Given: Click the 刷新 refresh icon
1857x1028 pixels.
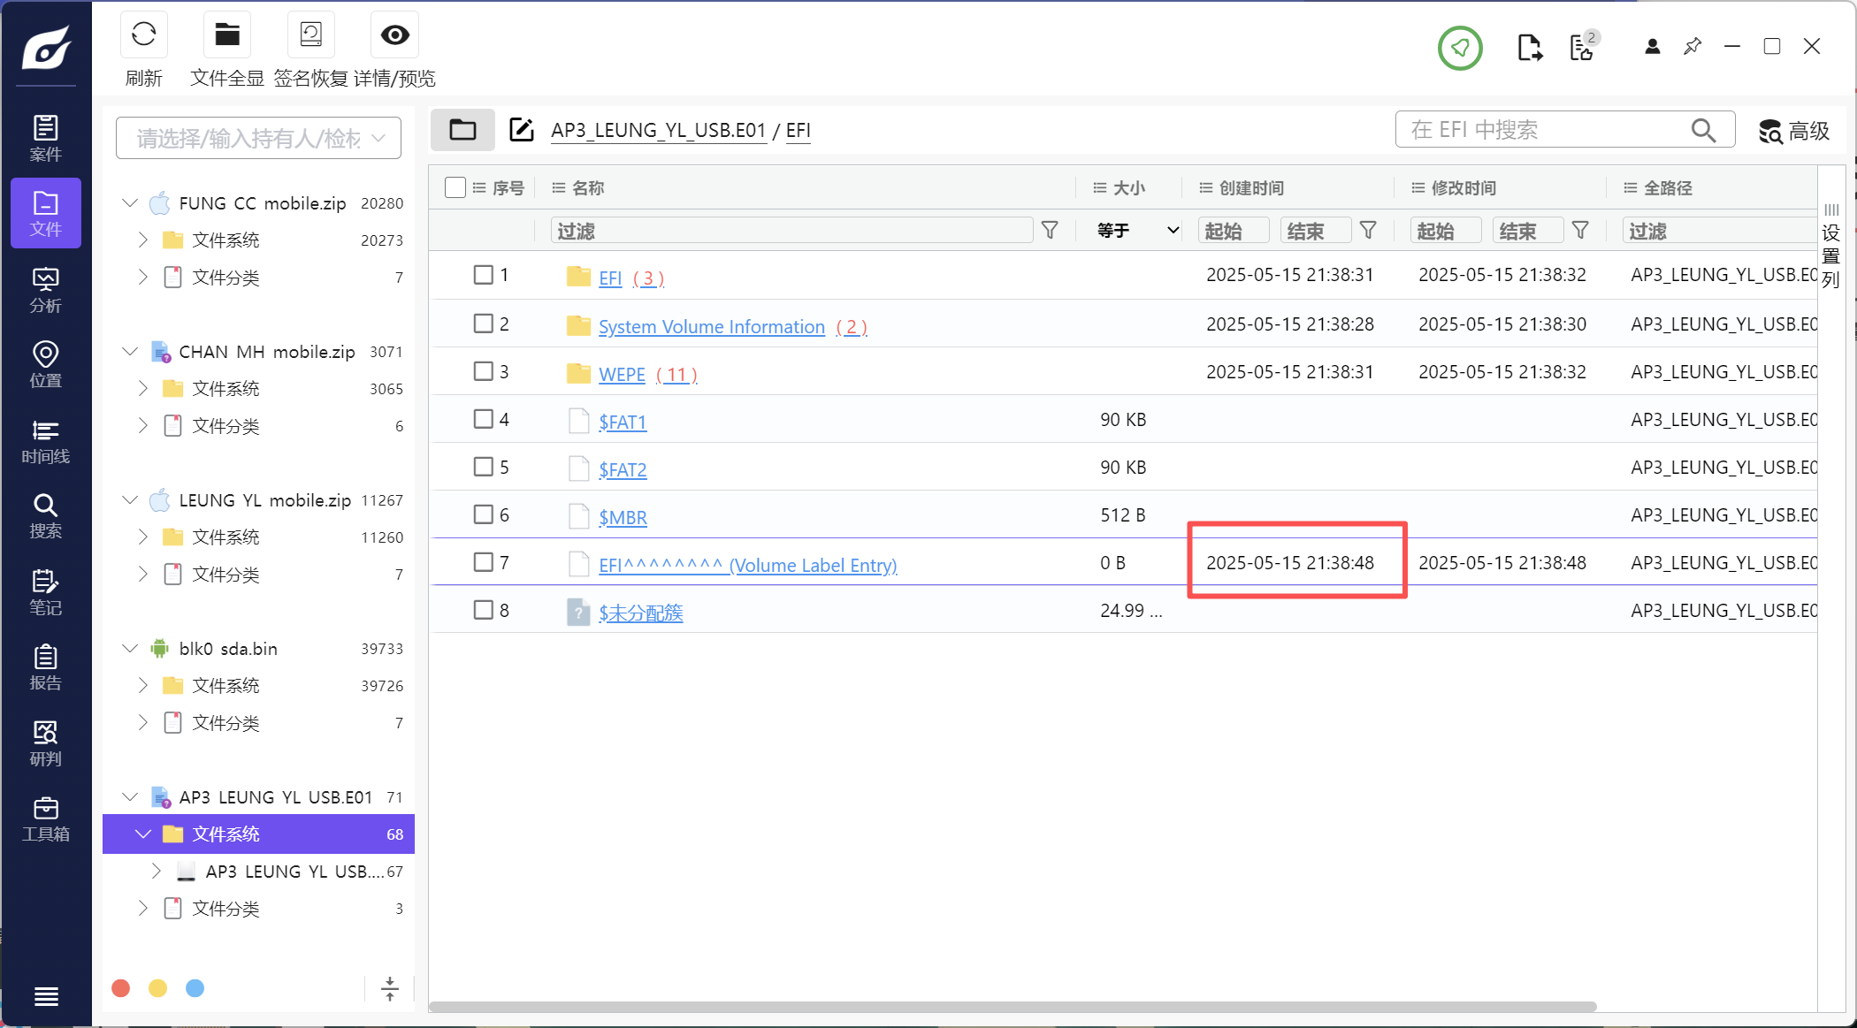Looking at the screenshot, I should 143,35.
